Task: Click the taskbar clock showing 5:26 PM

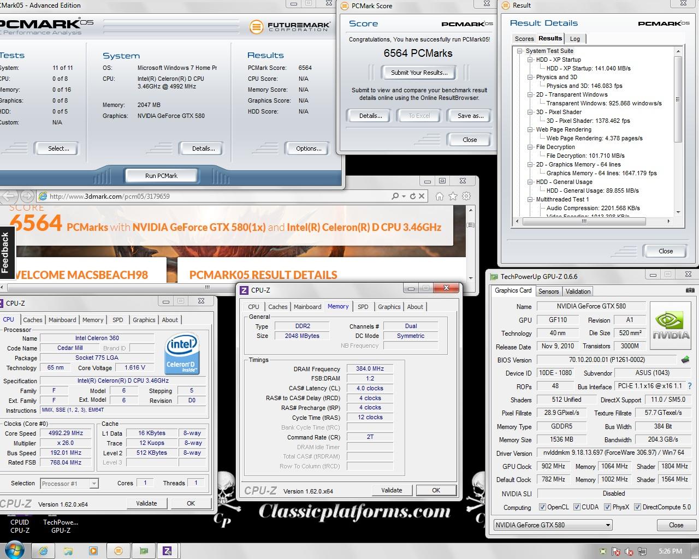Action: 670,551
